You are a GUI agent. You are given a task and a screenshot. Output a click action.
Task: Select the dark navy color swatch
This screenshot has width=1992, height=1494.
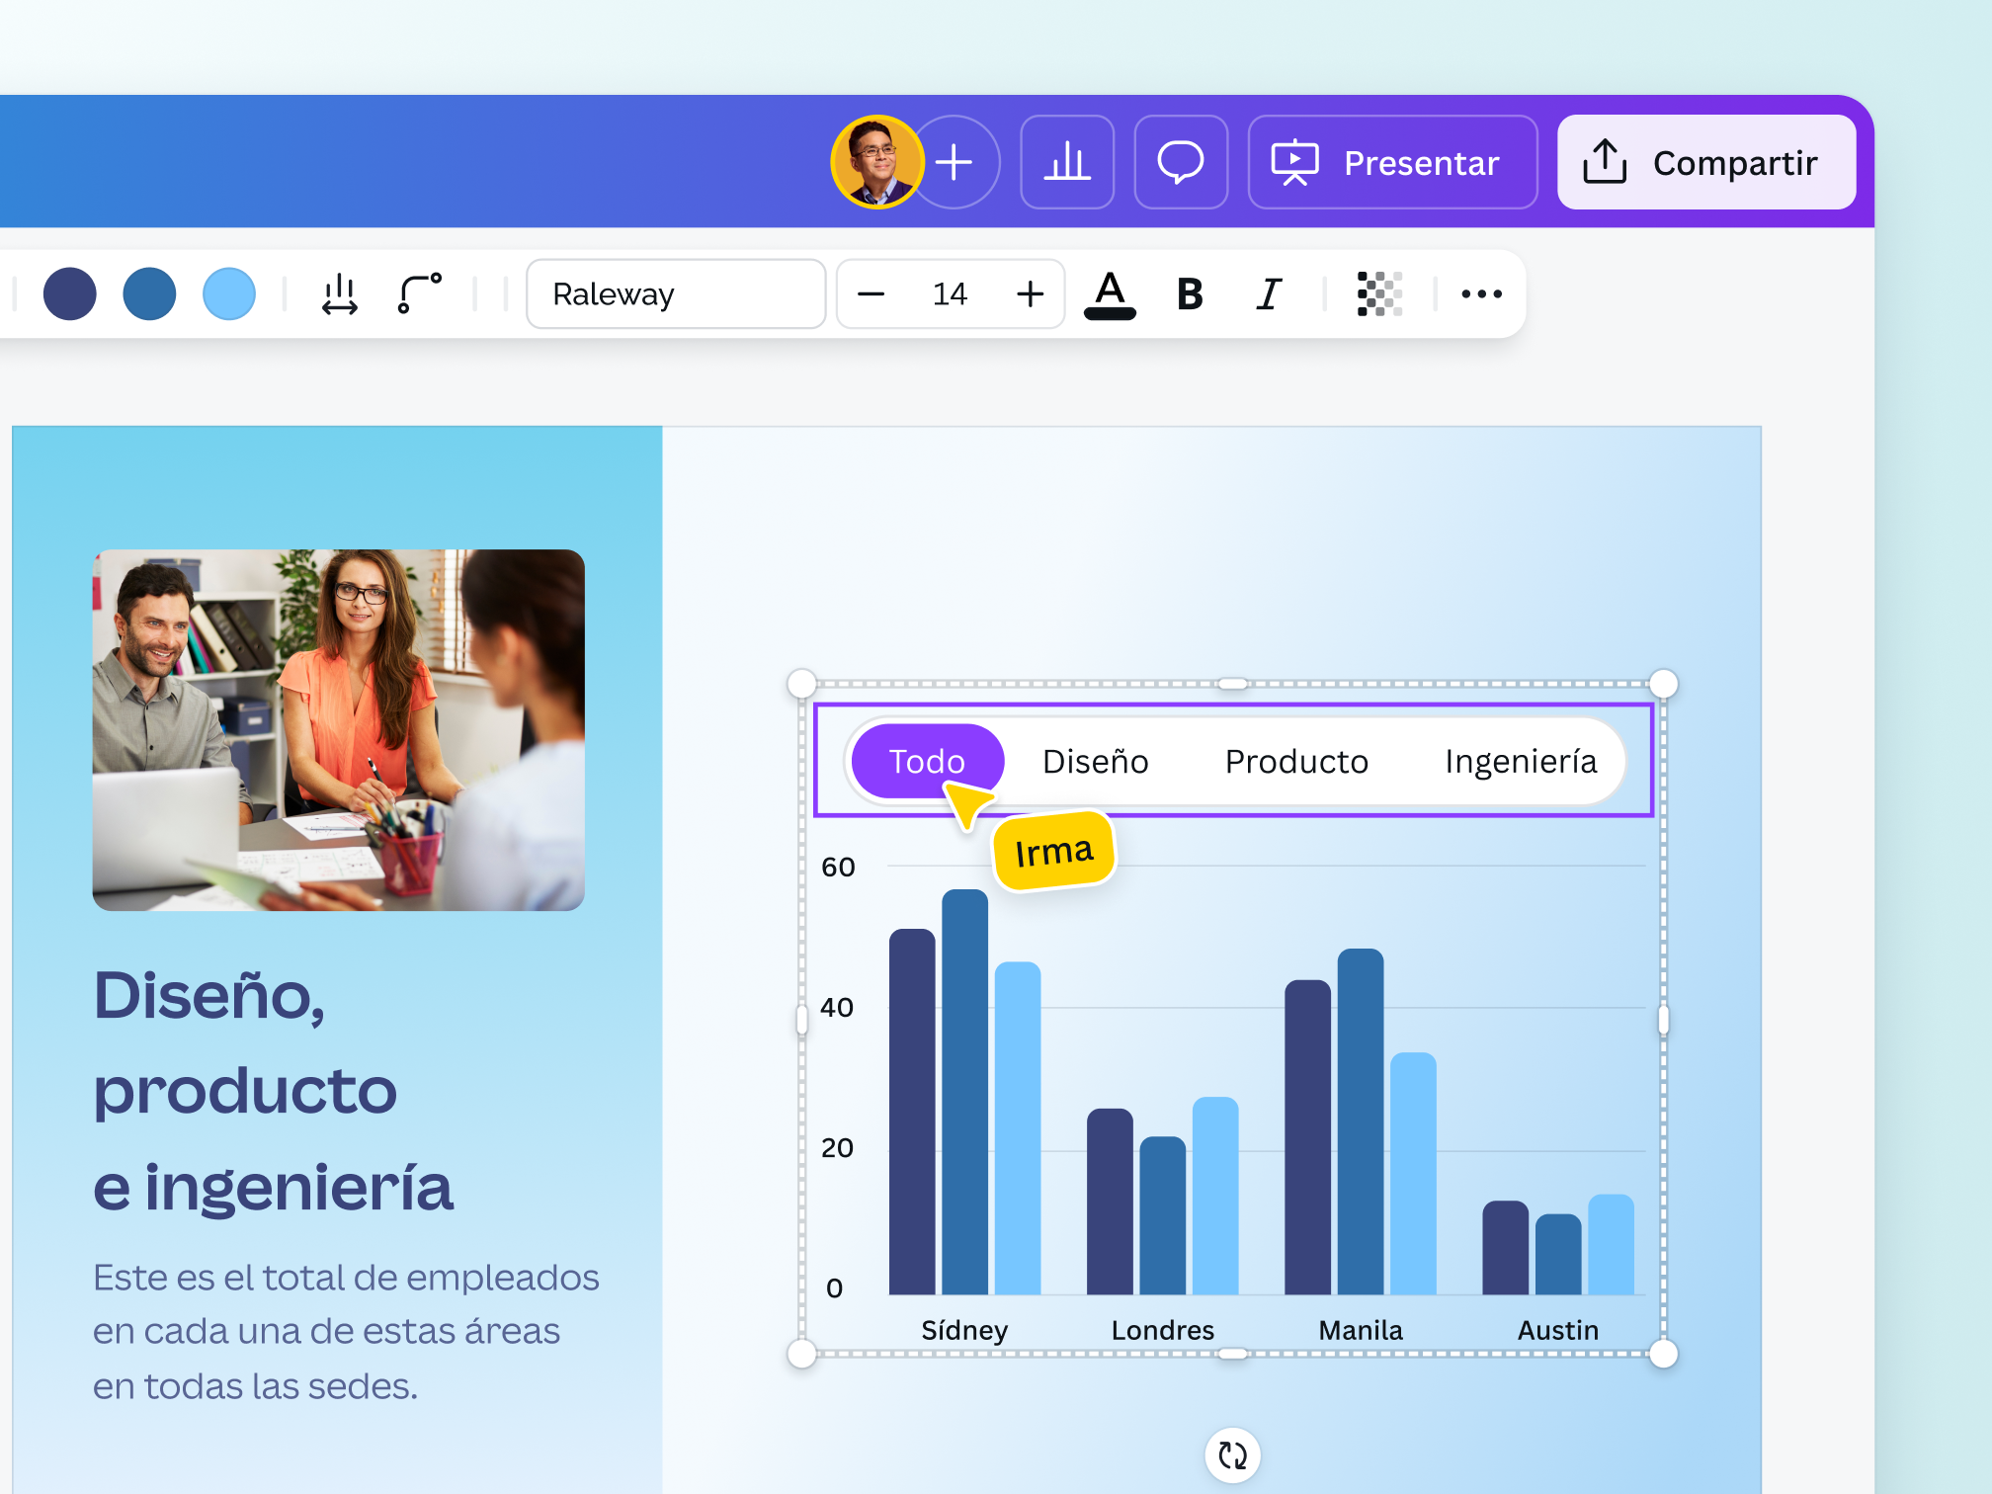point(70,293)
